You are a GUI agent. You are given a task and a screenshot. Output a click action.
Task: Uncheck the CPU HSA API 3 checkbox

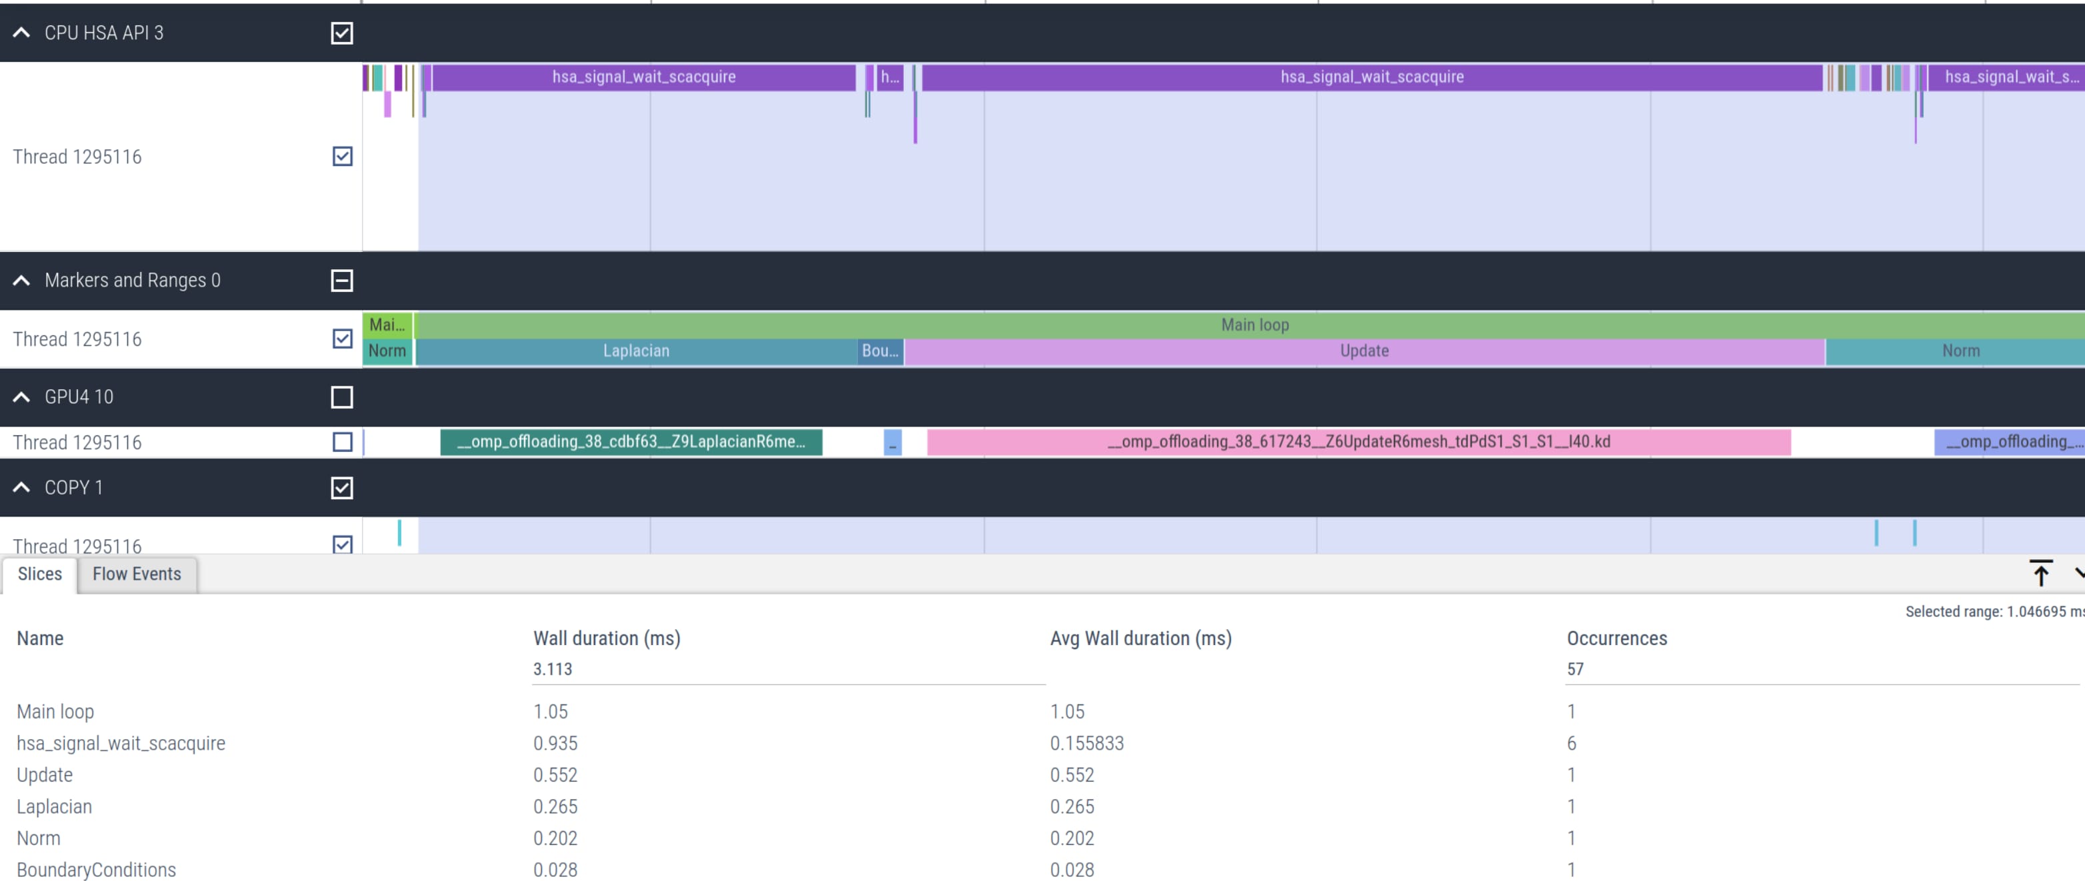tap(341, 33)
